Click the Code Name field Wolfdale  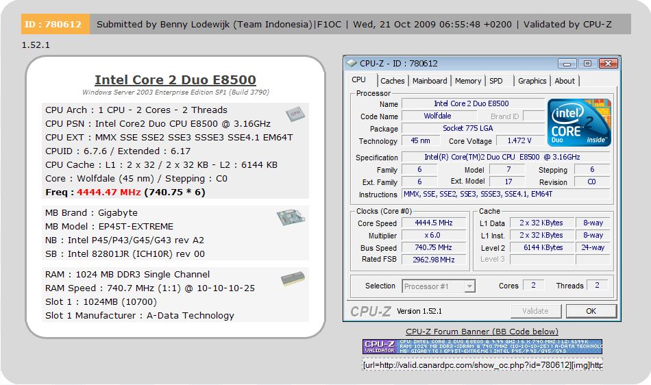439,116
